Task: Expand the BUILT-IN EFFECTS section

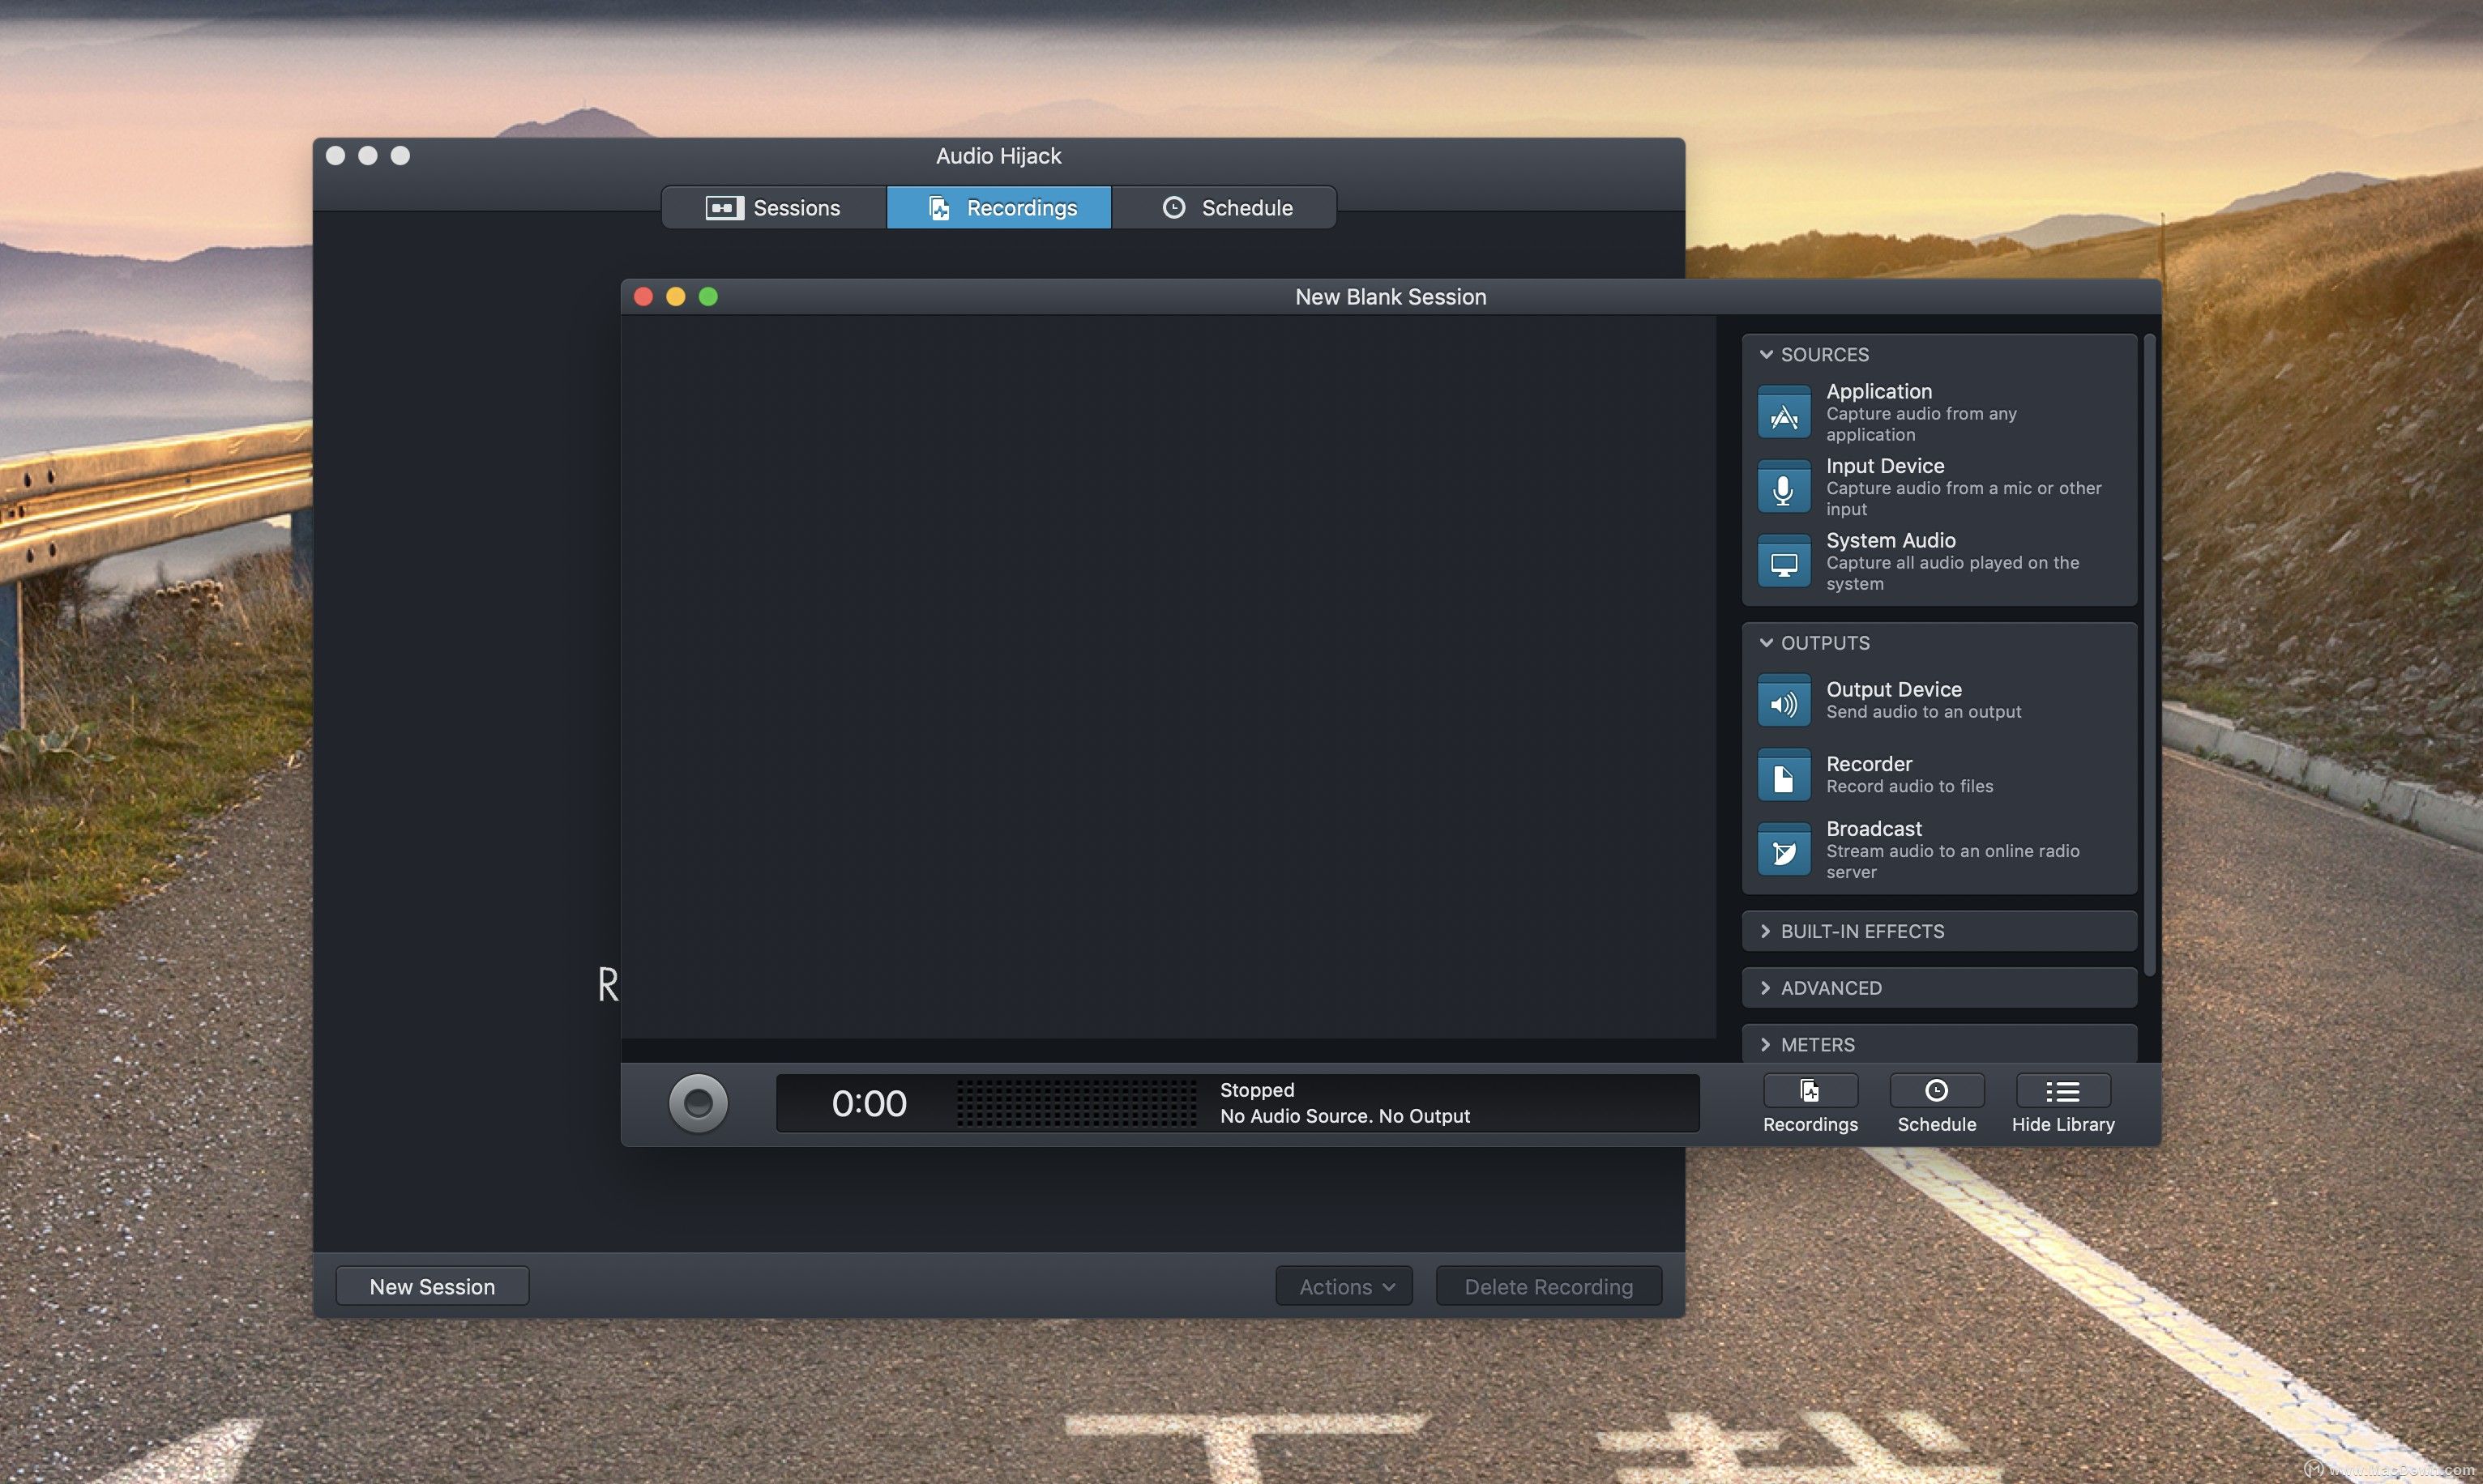Action: tap(1936, 930)
